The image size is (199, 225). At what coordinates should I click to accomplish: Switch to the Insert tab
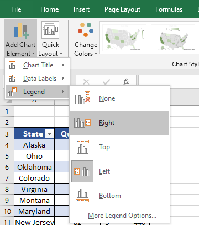[x=81, y=9]
